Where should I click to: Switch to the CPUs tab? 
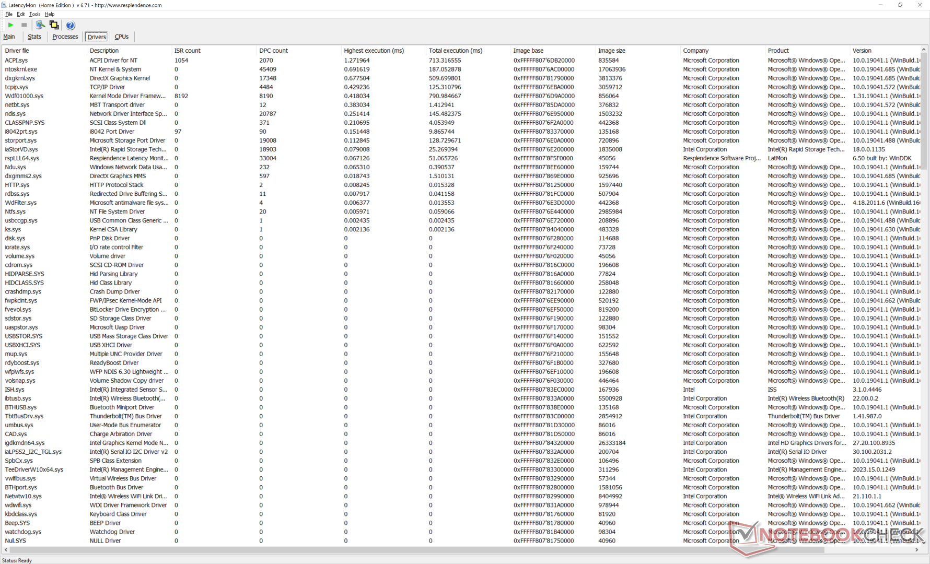(x=122, y=37)
